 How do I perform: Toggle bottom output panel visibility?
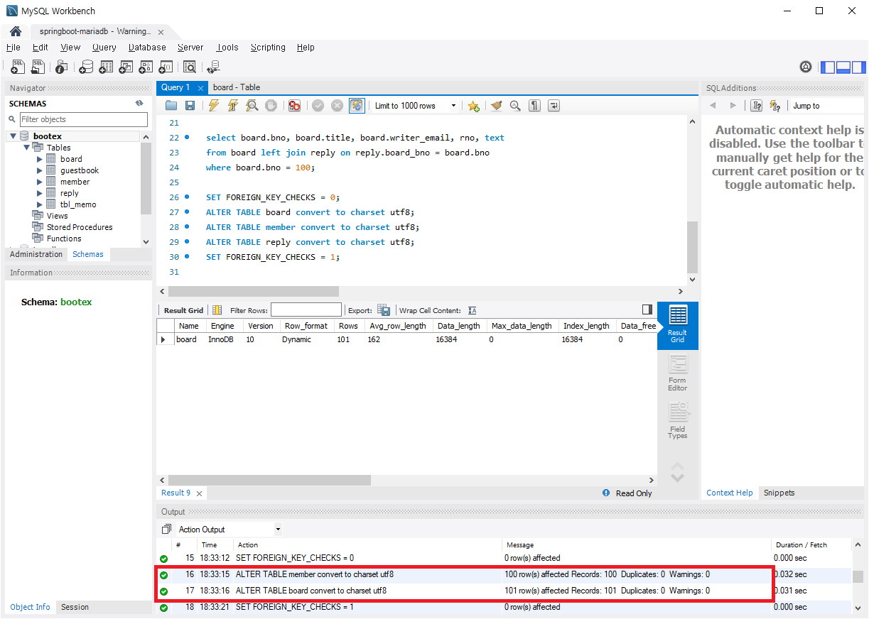point(843,67)
